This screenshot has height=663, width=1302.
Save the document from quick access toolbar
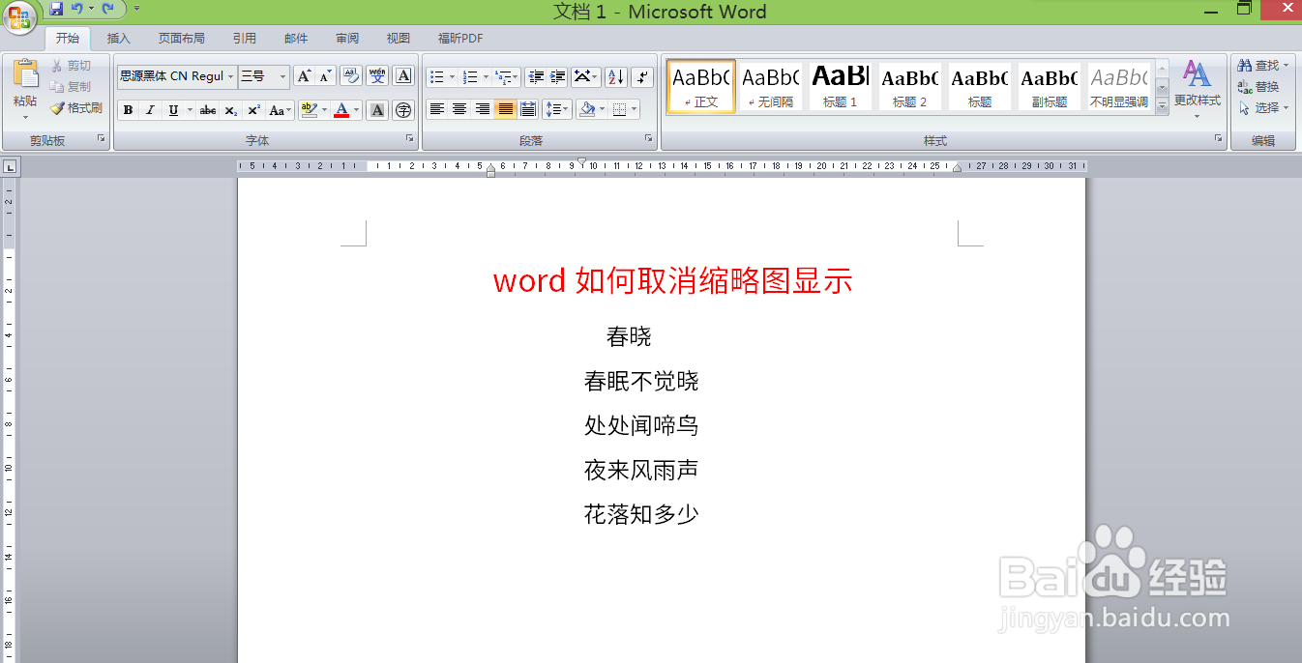point(56,9)
